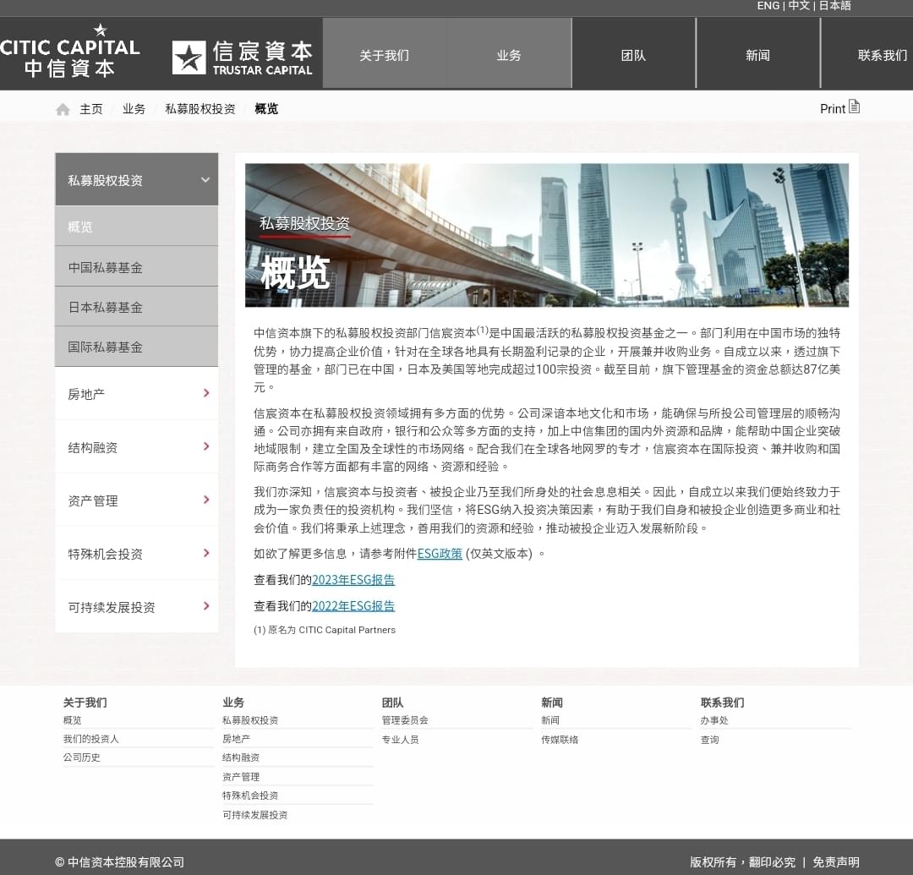Click footer heading 业务
This screenshot has height=875, width=913.
(233, 703)
